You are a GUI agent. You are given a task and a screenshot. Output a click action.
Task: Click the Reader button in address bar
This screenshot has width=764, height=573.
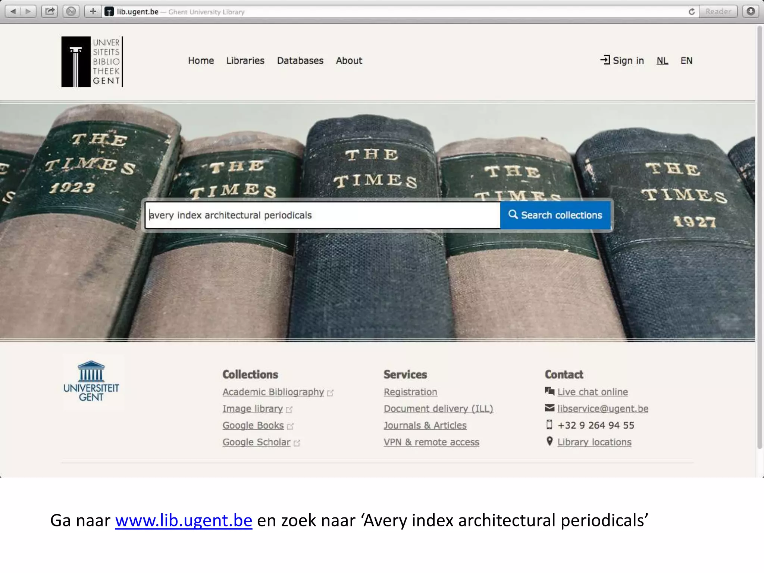(718, 12)
